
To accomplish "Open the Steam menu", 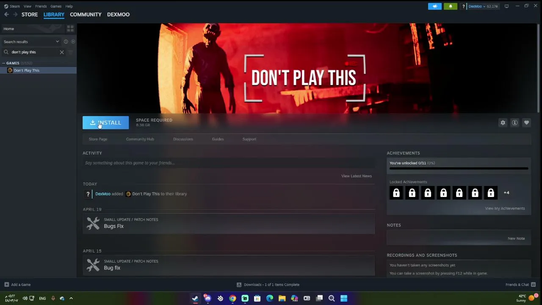I will (15, 6).
